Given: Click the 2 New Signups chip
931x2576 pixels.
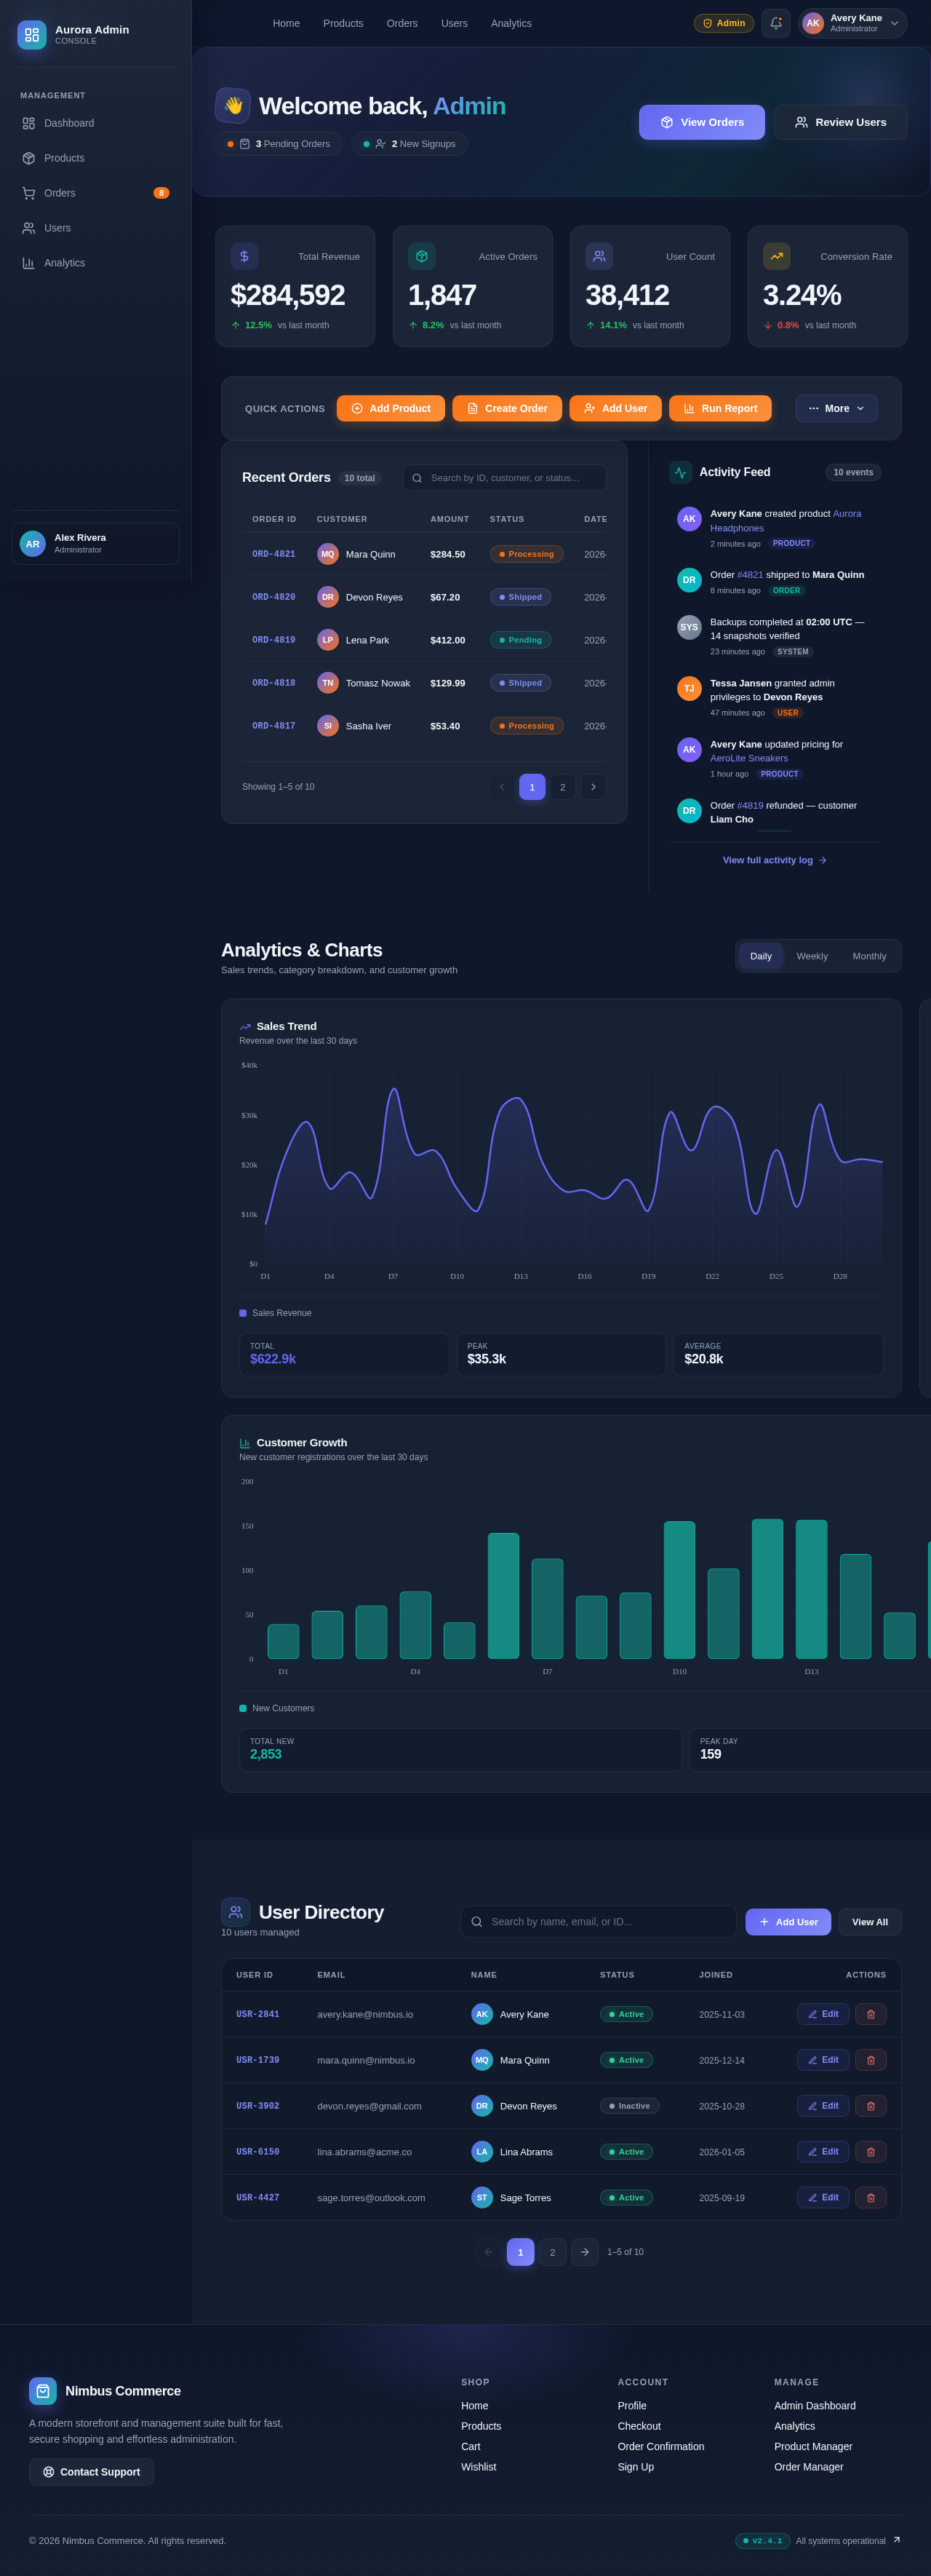Looking at the screenshot, I should click(409, 144).
